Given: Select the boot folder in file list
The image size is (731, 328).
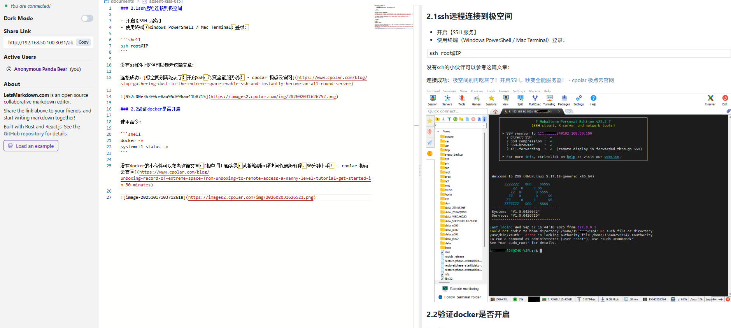Looking at the screenshot, I should click(x=446, y=248).
